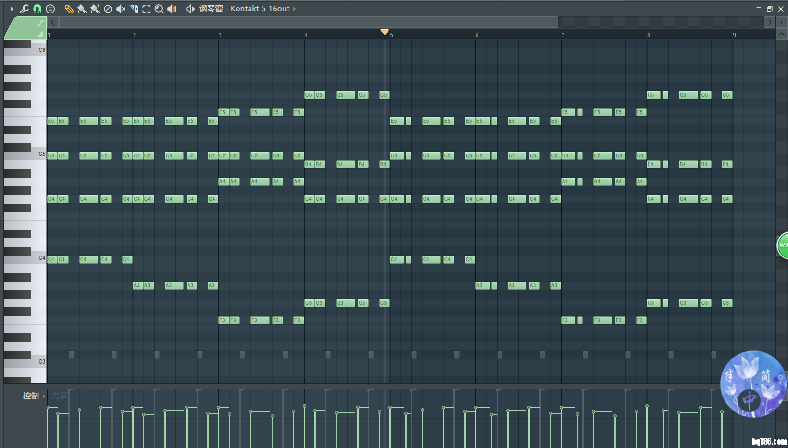Select the first B4 note in bar 4
Image resolution: width=788 pixels, height=448 pixels.
(x=309, y=164)
